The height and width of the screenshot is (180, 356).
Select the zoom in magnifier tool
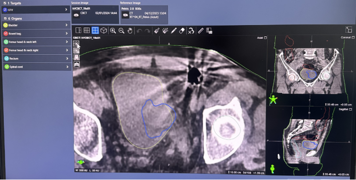(113, 31)
